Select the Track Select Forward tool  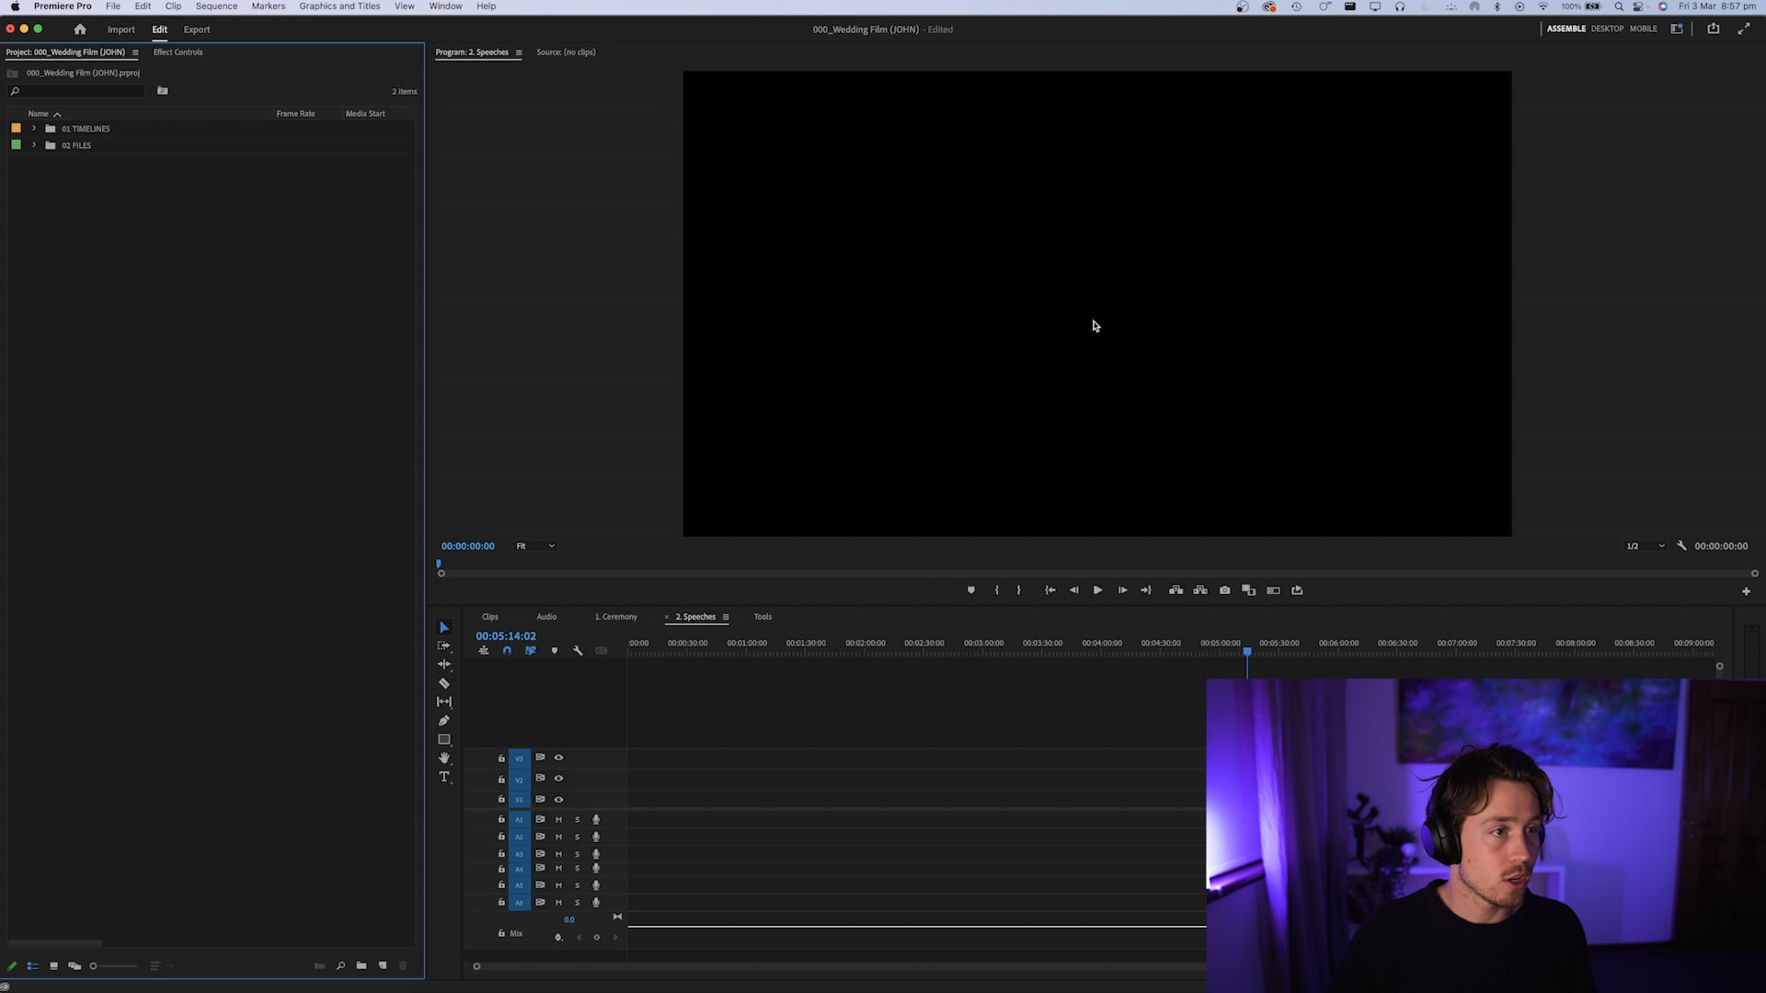444,645
